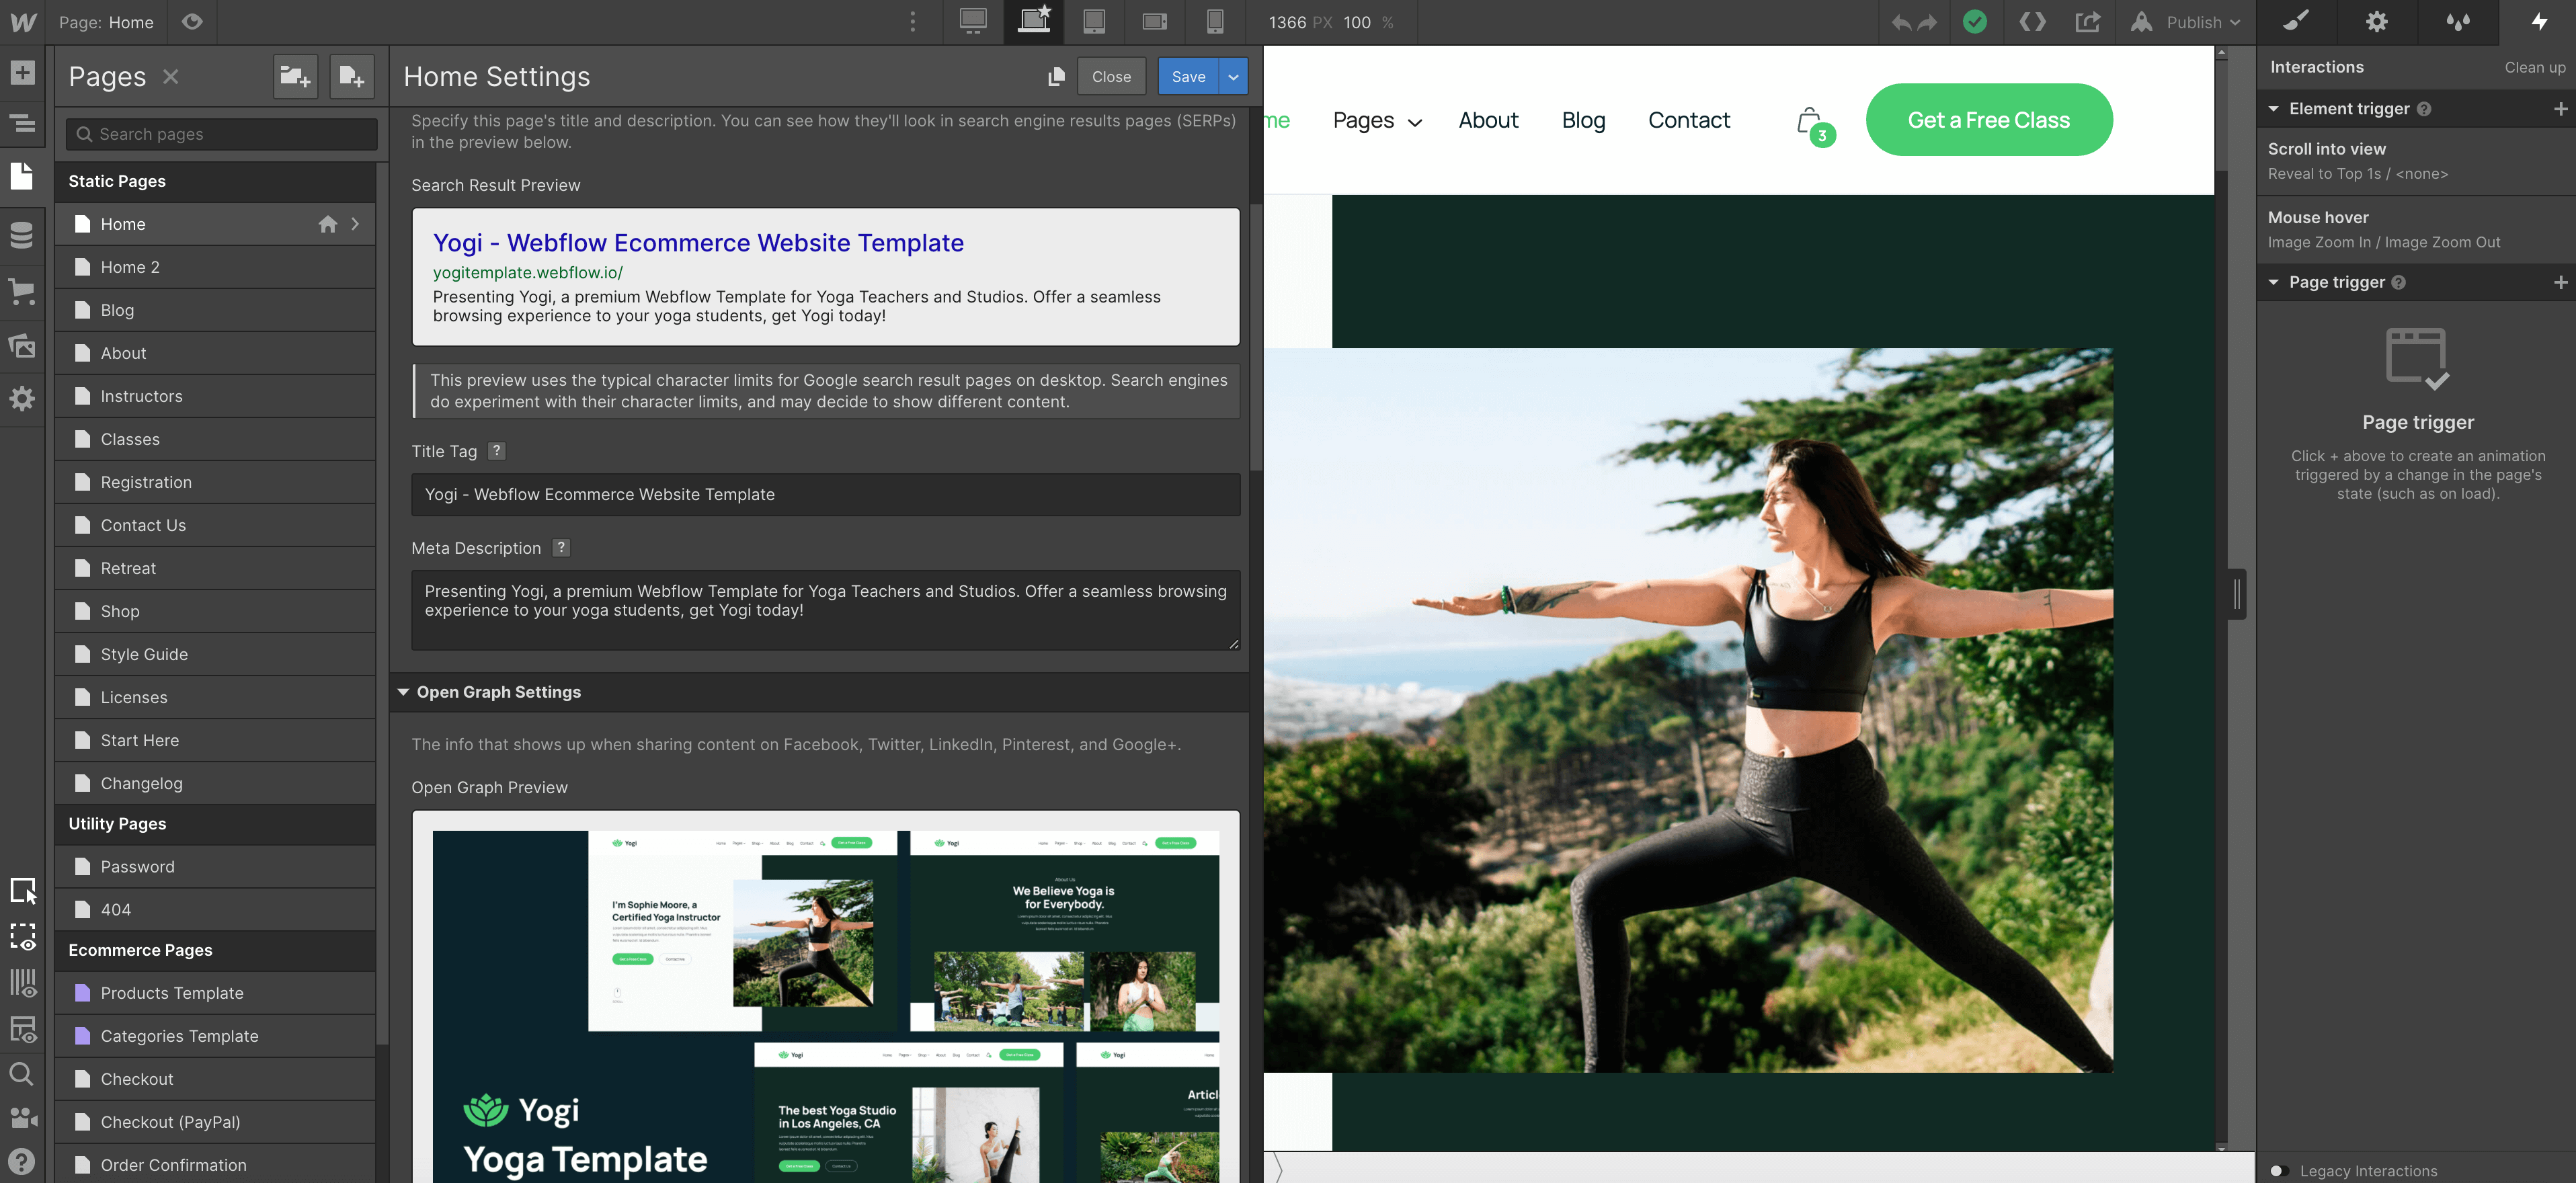The width and height of the screenshot is (2576, 1183).
Task: Click the create new page icon
Action: (351, 76)
